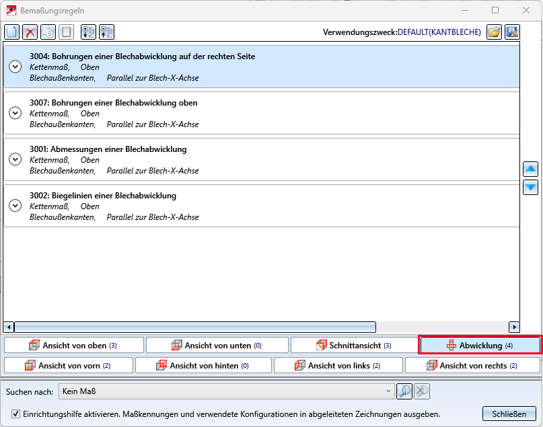Select the Ansicht von rechts view
The width and height of the screenshot is (543, 427).
472,366
